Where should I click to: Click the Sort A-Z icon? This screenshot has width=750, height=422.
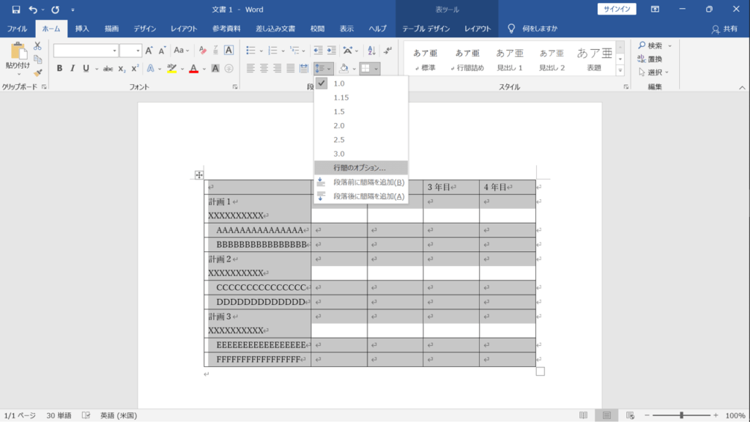tap(371, 51)
